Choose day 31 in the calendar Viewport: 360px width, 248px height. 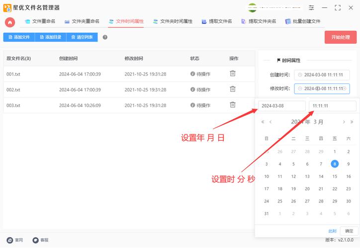coord(267,214)
